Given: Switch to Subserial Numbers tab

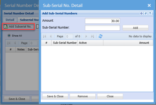Looking at the screenshot, I should 29,20.
